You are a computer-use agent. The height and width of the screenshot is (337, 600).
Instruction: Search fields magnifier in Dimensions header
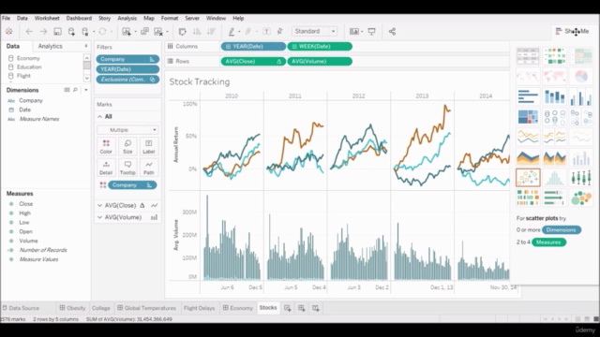(x=75, y=90)
